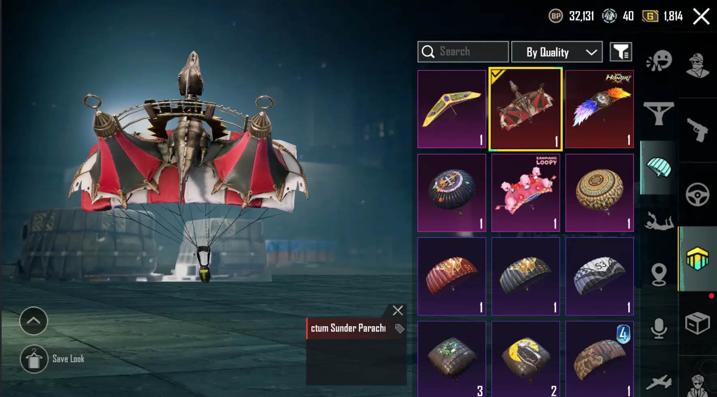The image size is (717, 397).
Task: Expand the By Quality sort dropdown
Action: click(557, 52)
